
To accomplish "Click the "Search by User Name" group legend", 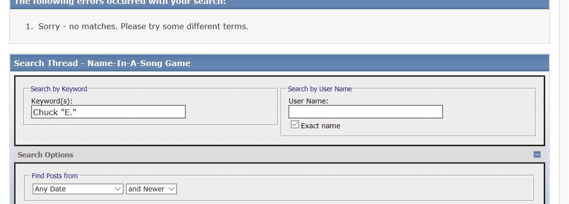I will 320,89.
